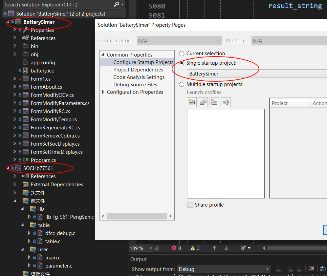This screenshot has width=327, height=276.
Task: Collapse the 源文件 folder node
Action: pyautogui.click(x=15, y=201)
